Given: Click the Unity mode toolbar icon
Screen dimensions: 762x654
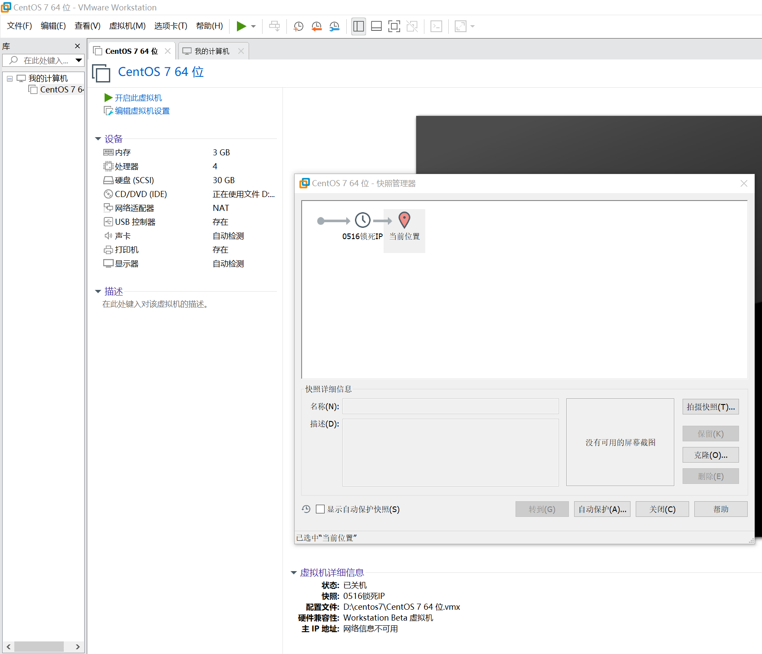Looking at the screenshot, I should coord(412,26).
